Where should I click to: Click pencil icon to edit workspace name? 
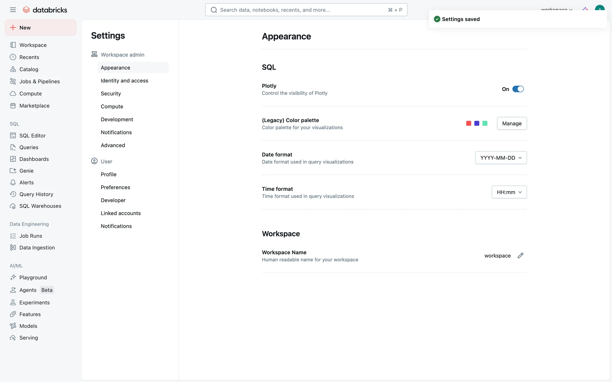point(520,256)
